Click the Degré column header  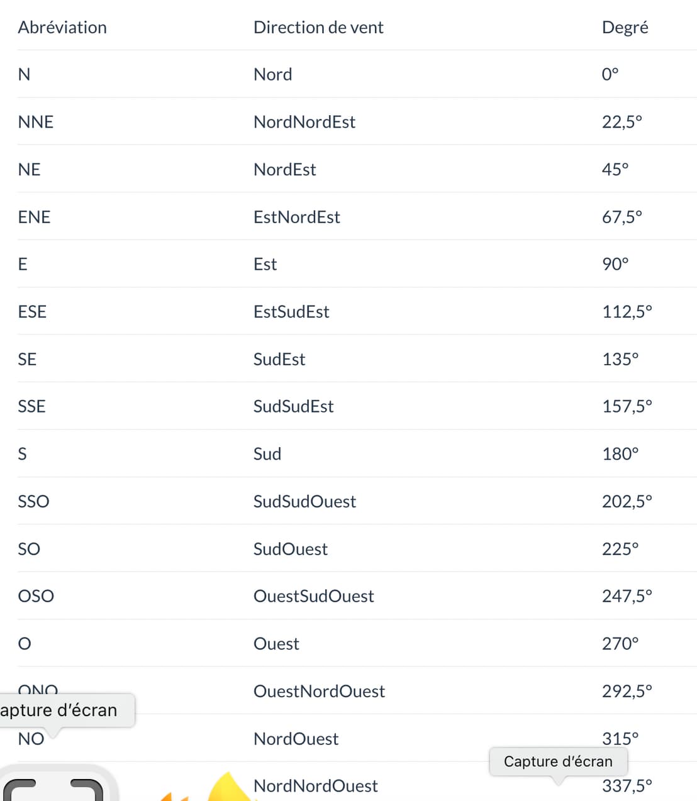click(625, 27)
